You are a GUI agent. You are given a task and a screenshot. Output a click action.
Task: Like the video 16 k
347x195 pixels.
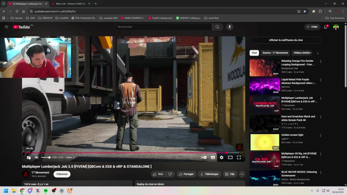[x=158, y=174]
